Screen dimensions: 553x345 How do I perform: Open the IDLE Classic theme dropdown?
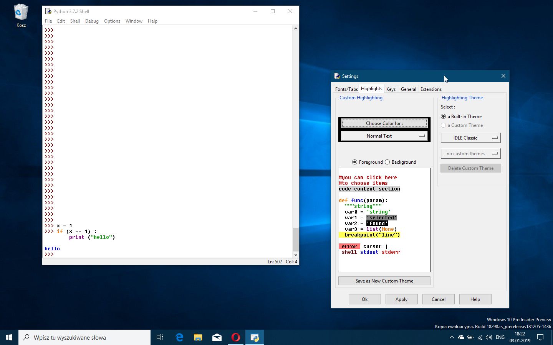click(x=470, y=138)
